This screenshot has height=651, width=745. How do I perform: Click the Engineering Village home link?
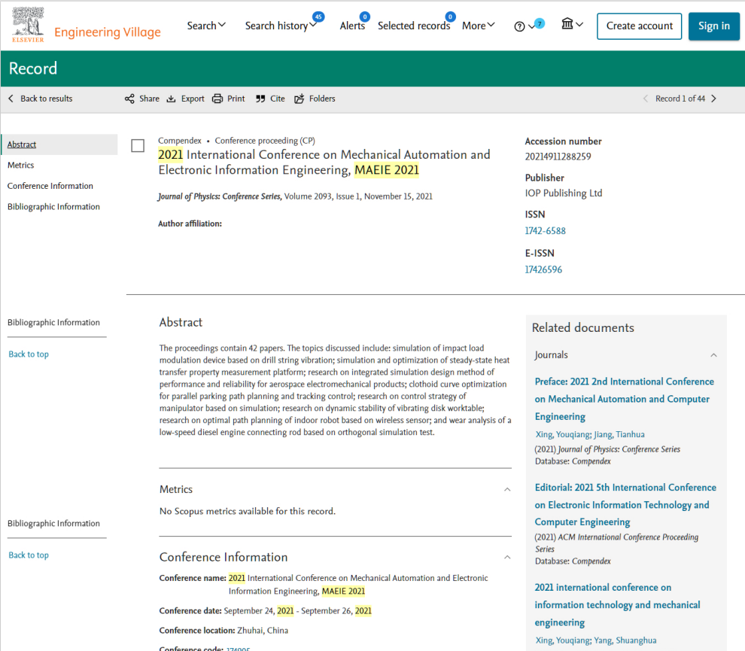tap(108, 32)
